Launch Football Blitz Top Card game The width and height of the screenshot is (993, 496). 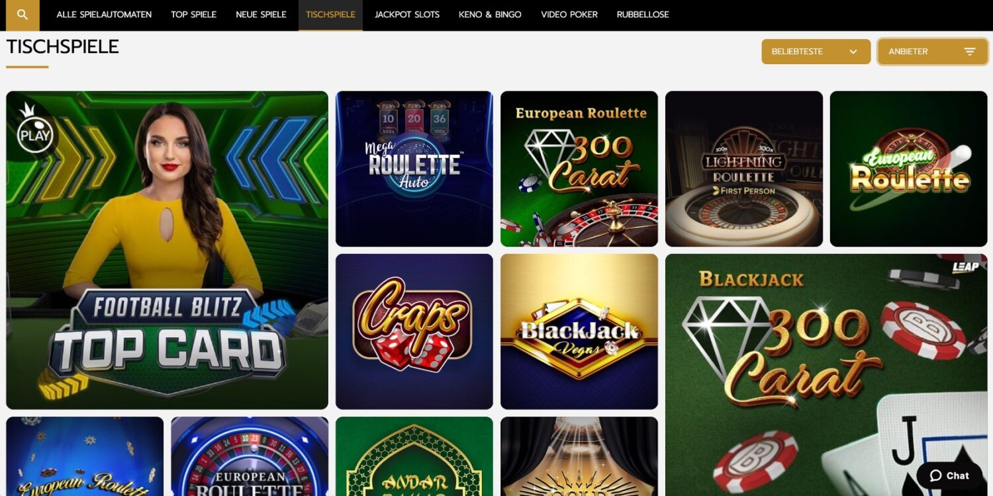tap(167, 250)
